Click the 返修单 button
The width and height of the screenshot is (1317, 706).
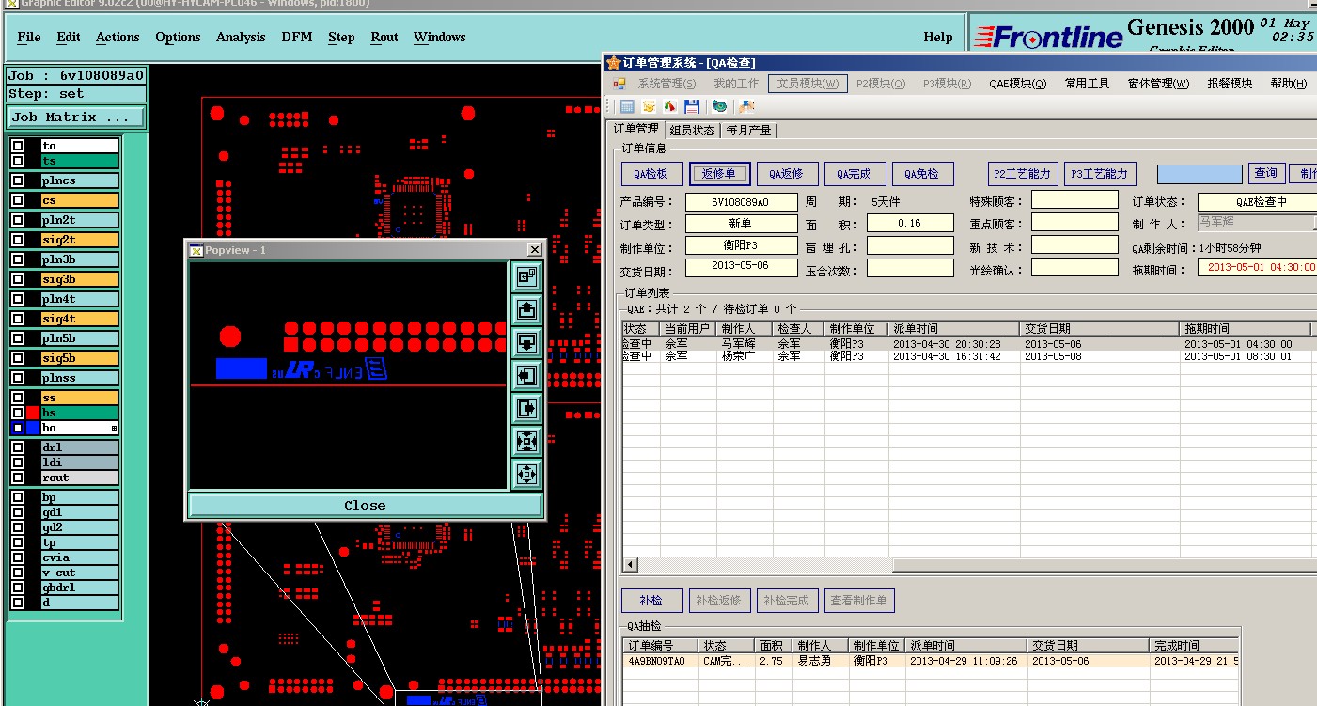tap(719, 174)
